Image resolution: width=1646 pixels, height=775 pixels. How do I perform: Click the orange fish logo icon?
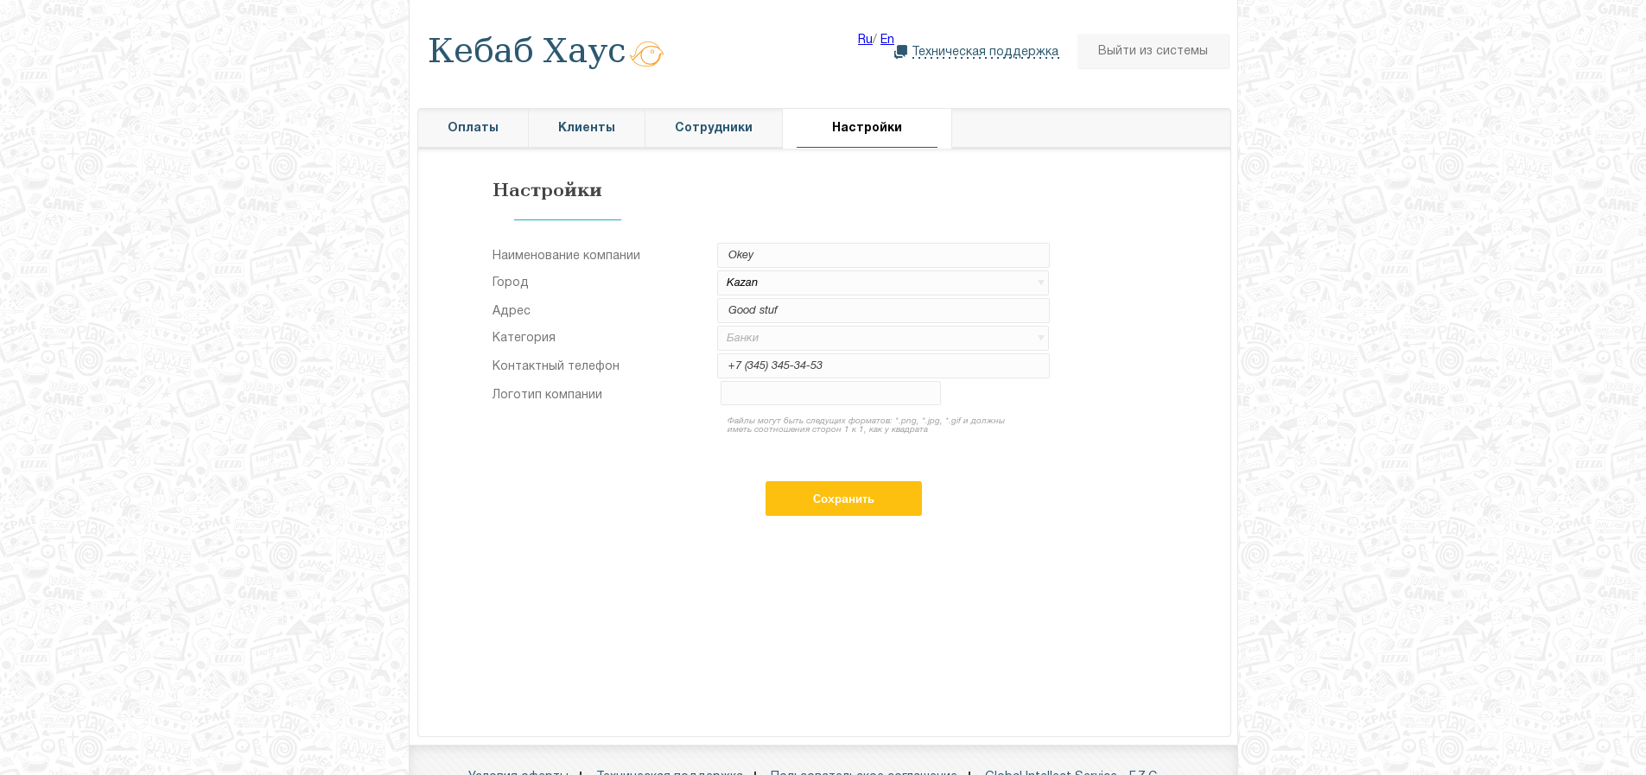point(646,54)
